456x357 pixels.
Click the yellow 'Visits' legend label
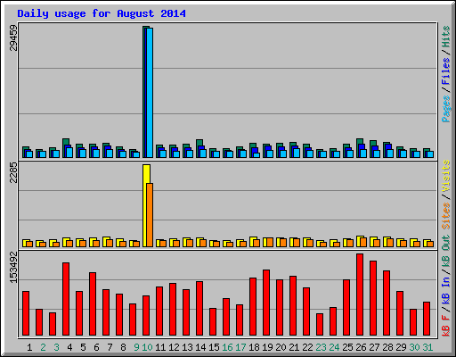(x=446, y=176)
